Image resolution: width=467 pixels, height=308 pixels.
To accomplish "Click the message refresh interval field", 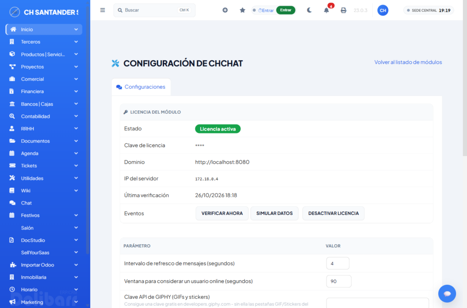I will coord(337,263).
